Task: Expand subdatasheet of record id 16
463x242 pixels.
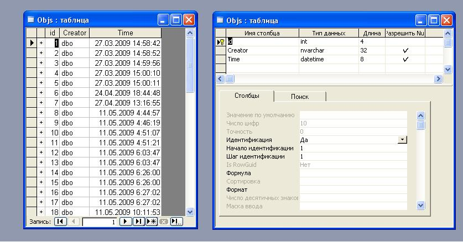Action: tap(41, 192)
